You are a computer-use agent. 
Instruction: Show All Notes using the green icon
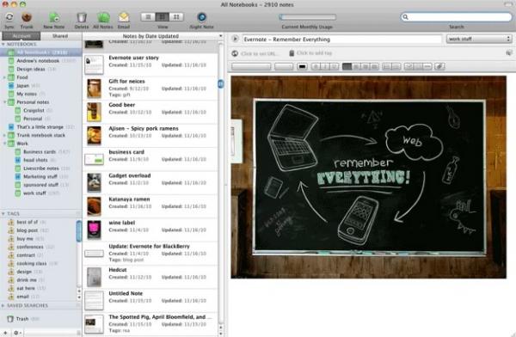coord(103,17)
